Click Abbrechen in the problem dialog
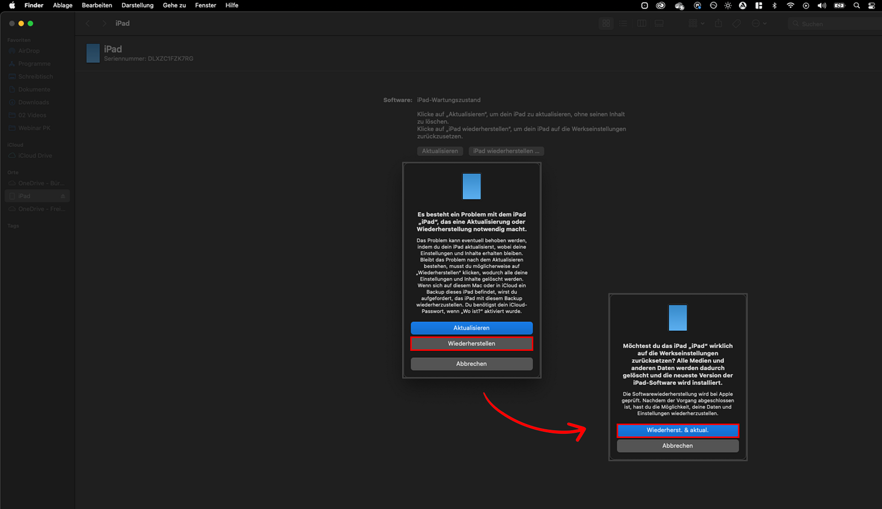 [x=472, y=364]
